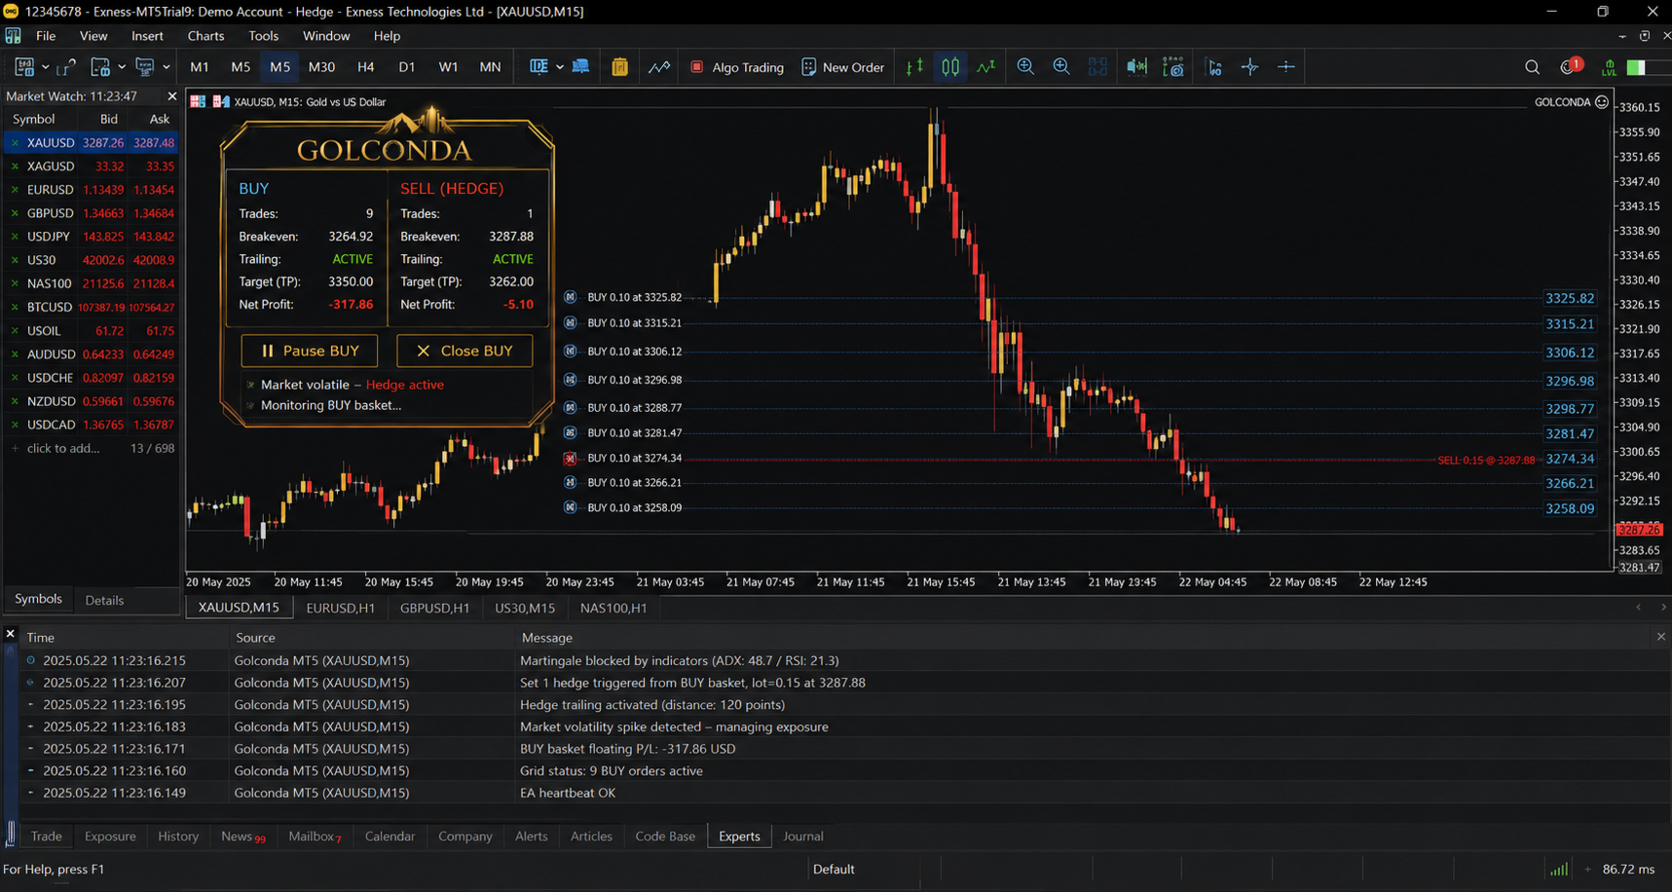Switch chart to candlestick mode
Image resolution: width=1672 pixels, height=892 pixels.
click(950, 67)
